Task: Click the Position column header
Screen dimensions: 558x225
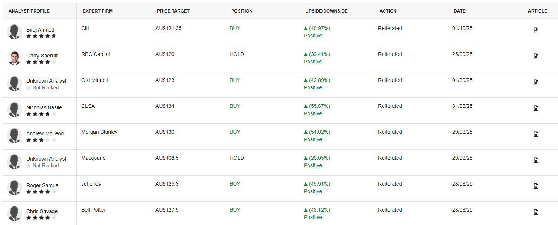Action: (242, 11)
